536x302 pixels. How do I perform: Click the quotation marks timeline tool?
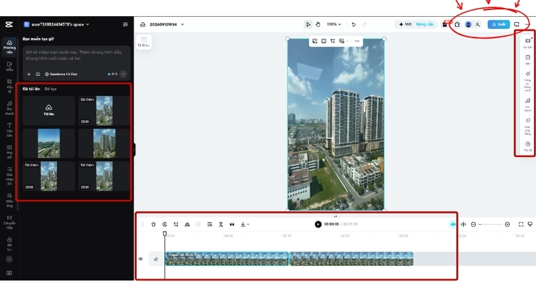pyautogui.click(x=232, y=224)
